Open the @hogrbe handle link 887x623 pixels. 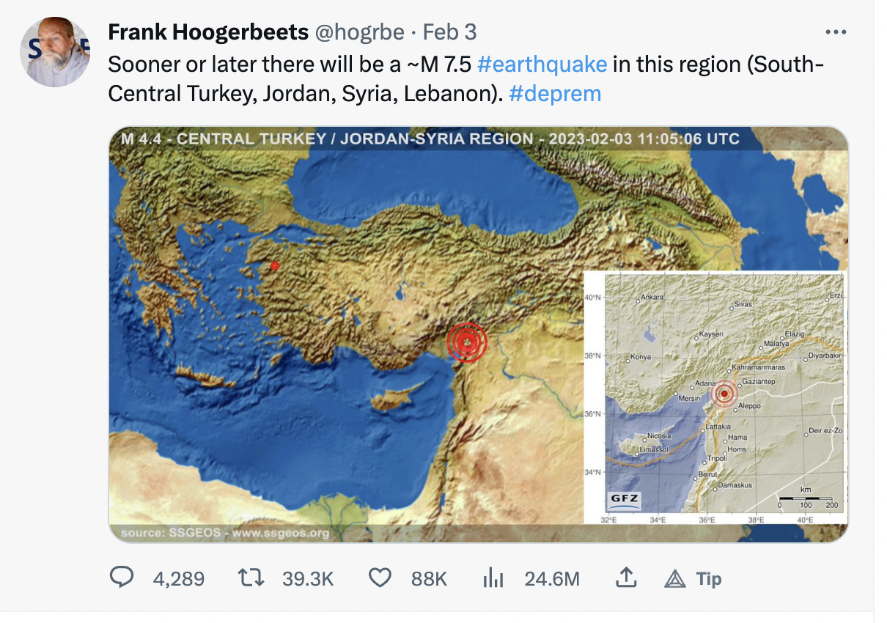(x=359, y=32)
